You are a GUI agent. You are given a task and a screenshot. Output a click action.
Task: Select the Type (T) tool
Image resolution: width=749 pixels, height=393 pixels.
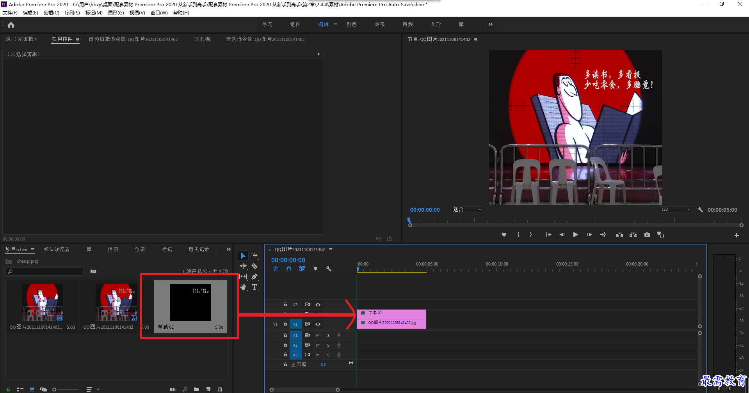click(x=254, y=287)
